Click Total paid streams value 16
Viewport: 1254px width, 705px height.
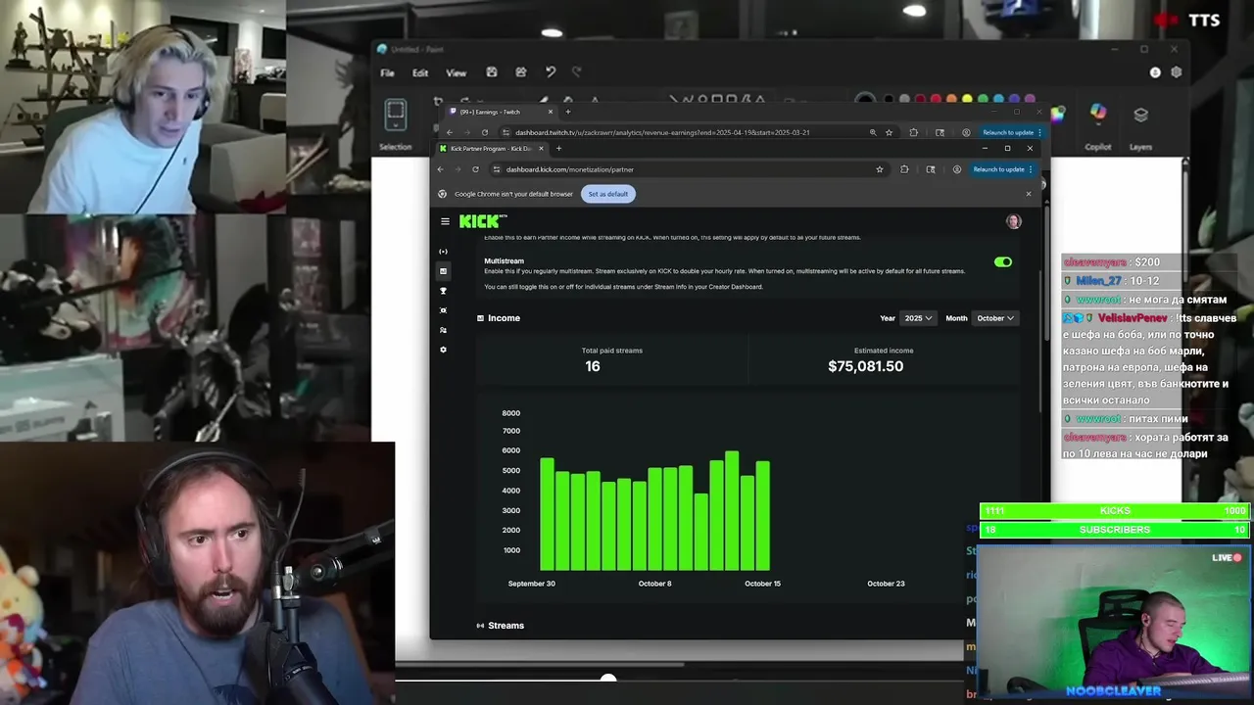pyautogui.click(x=593, y=366)
